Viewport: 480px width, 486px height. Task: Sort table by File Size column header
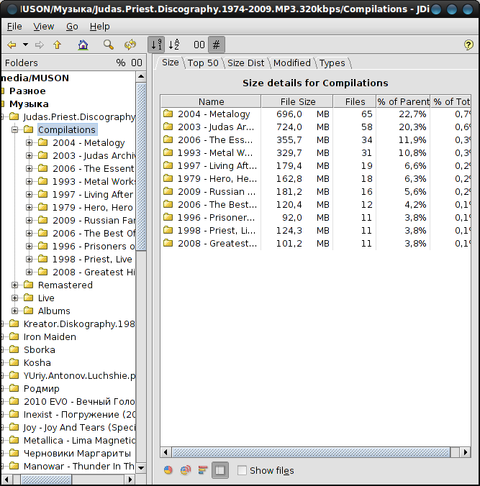pos(297,101)
